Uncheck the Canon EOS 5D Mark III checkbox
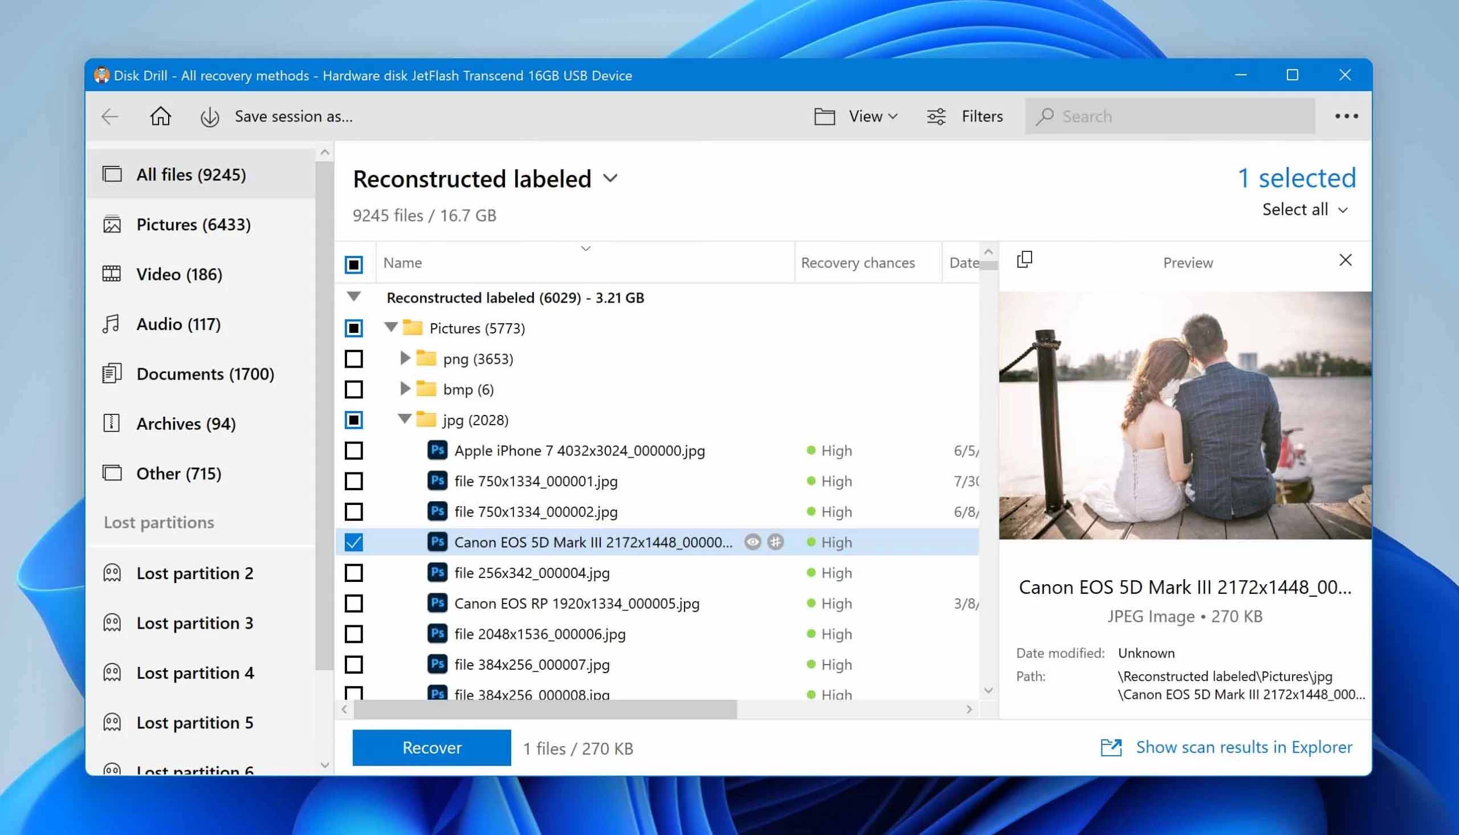The image size is (1459, 835). [354, 542]
